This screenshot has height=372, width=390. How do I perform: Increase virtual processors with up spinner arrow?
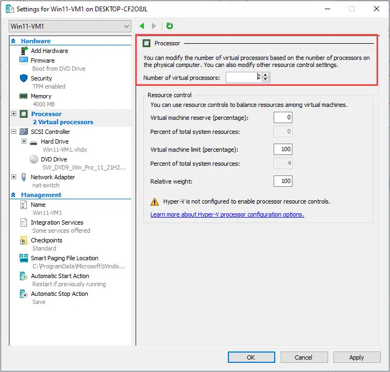click(266, 75)
